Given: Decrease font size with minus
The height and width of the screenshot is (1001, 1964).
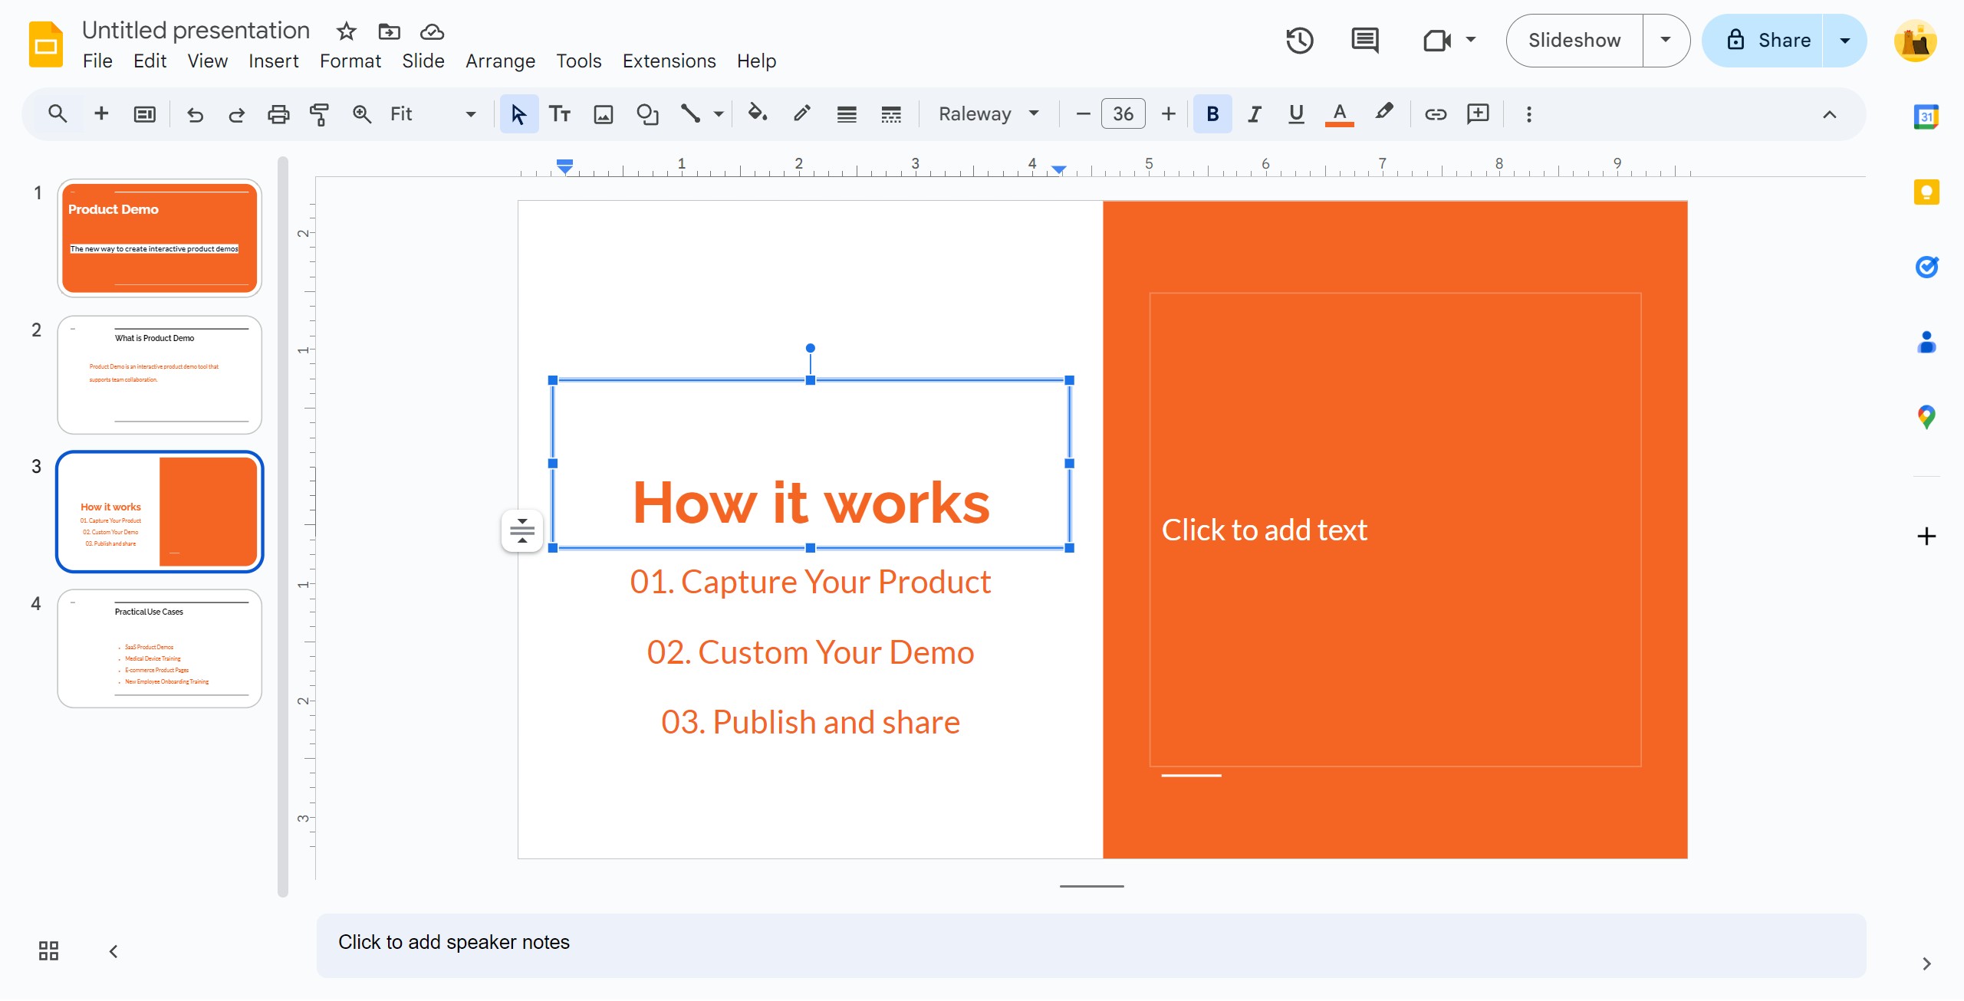Looking at the screenshot, I should click(x=1083, y=114).
